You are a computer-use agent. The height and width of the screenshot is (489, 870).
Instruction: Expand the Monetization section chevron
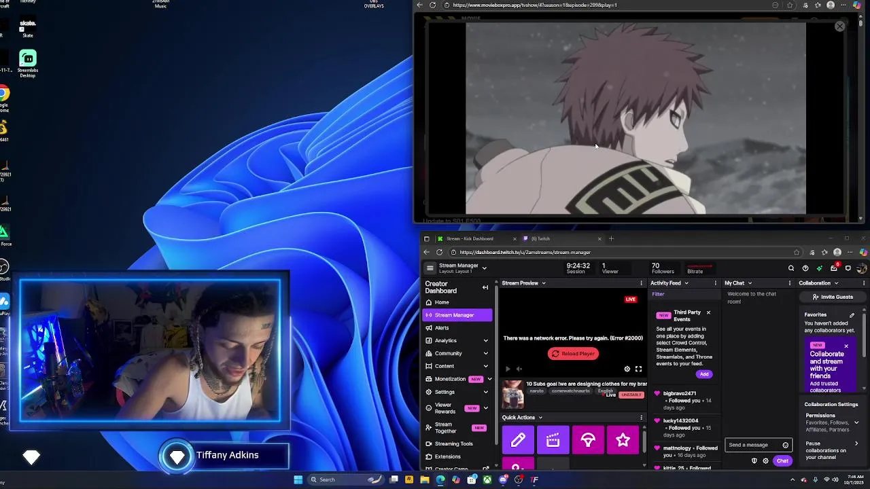click(x=489, y=379)
